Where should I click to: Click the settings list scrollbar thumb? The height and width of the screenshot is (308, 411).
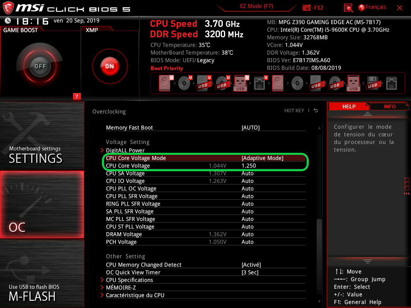pyautogui.click(x=319, y=254)
